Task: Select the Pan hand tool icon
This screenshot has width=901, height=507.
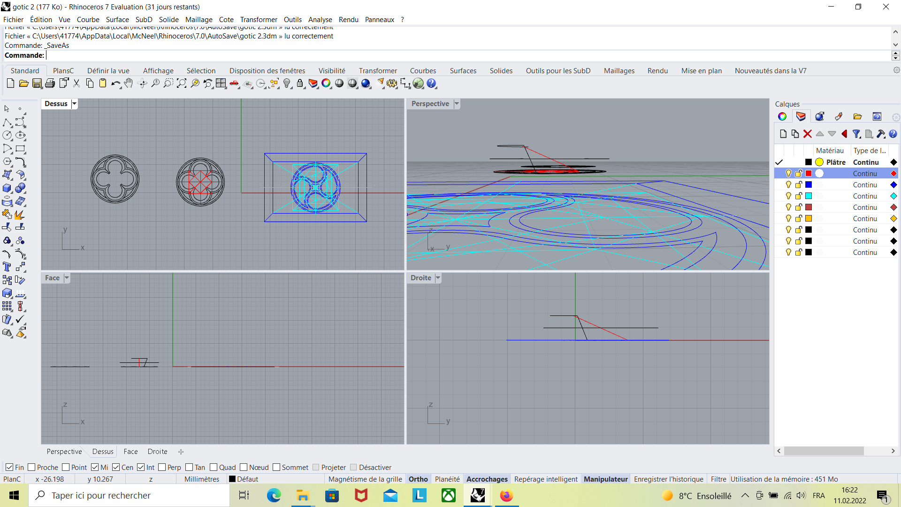Action: click(129, 84)
